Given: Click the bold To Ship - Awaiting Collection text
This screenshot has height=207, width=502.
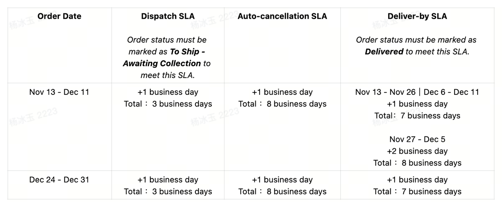Looking at the screenshot, I should pyautogui.click(x=167, y=58).
